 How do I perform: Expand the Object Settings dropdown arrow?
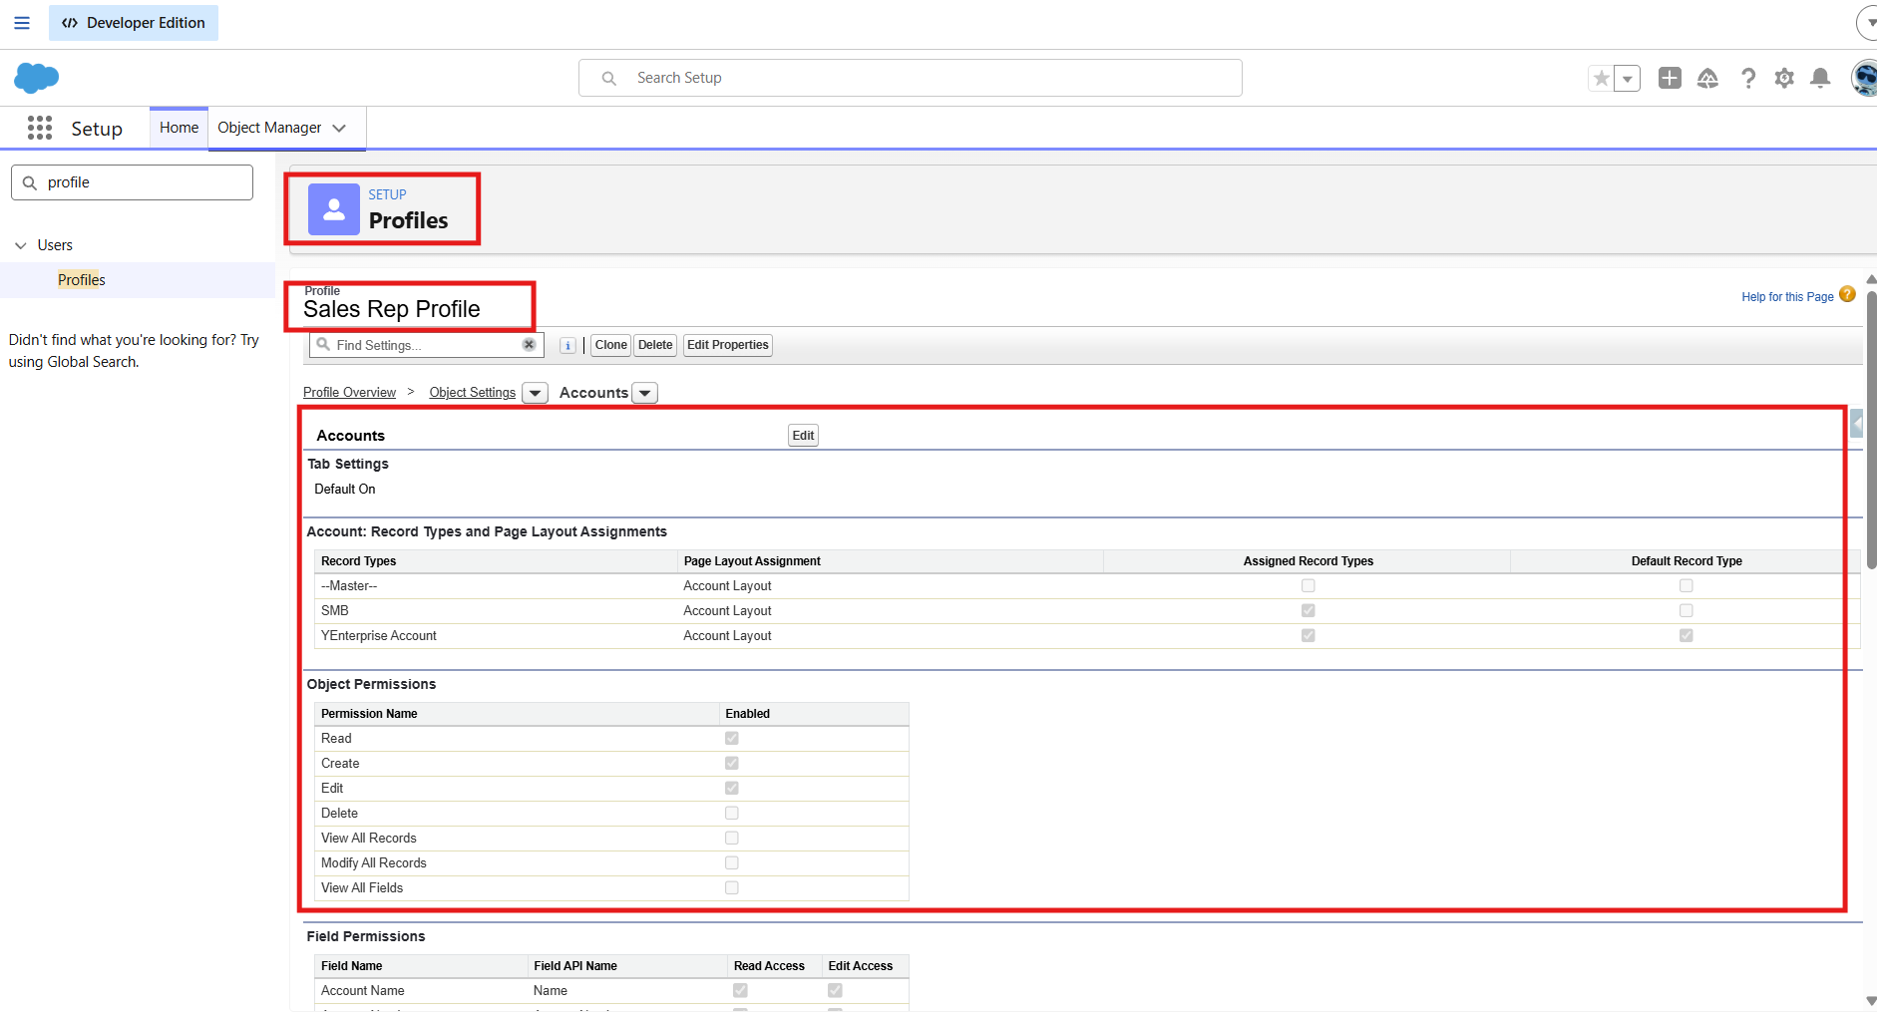[536, 393]
